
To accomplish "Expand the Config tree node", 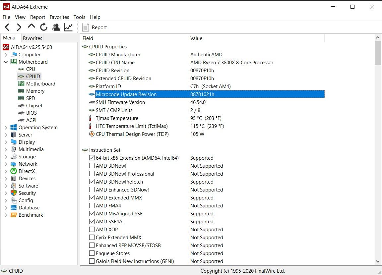I will [x=6, y=200].
